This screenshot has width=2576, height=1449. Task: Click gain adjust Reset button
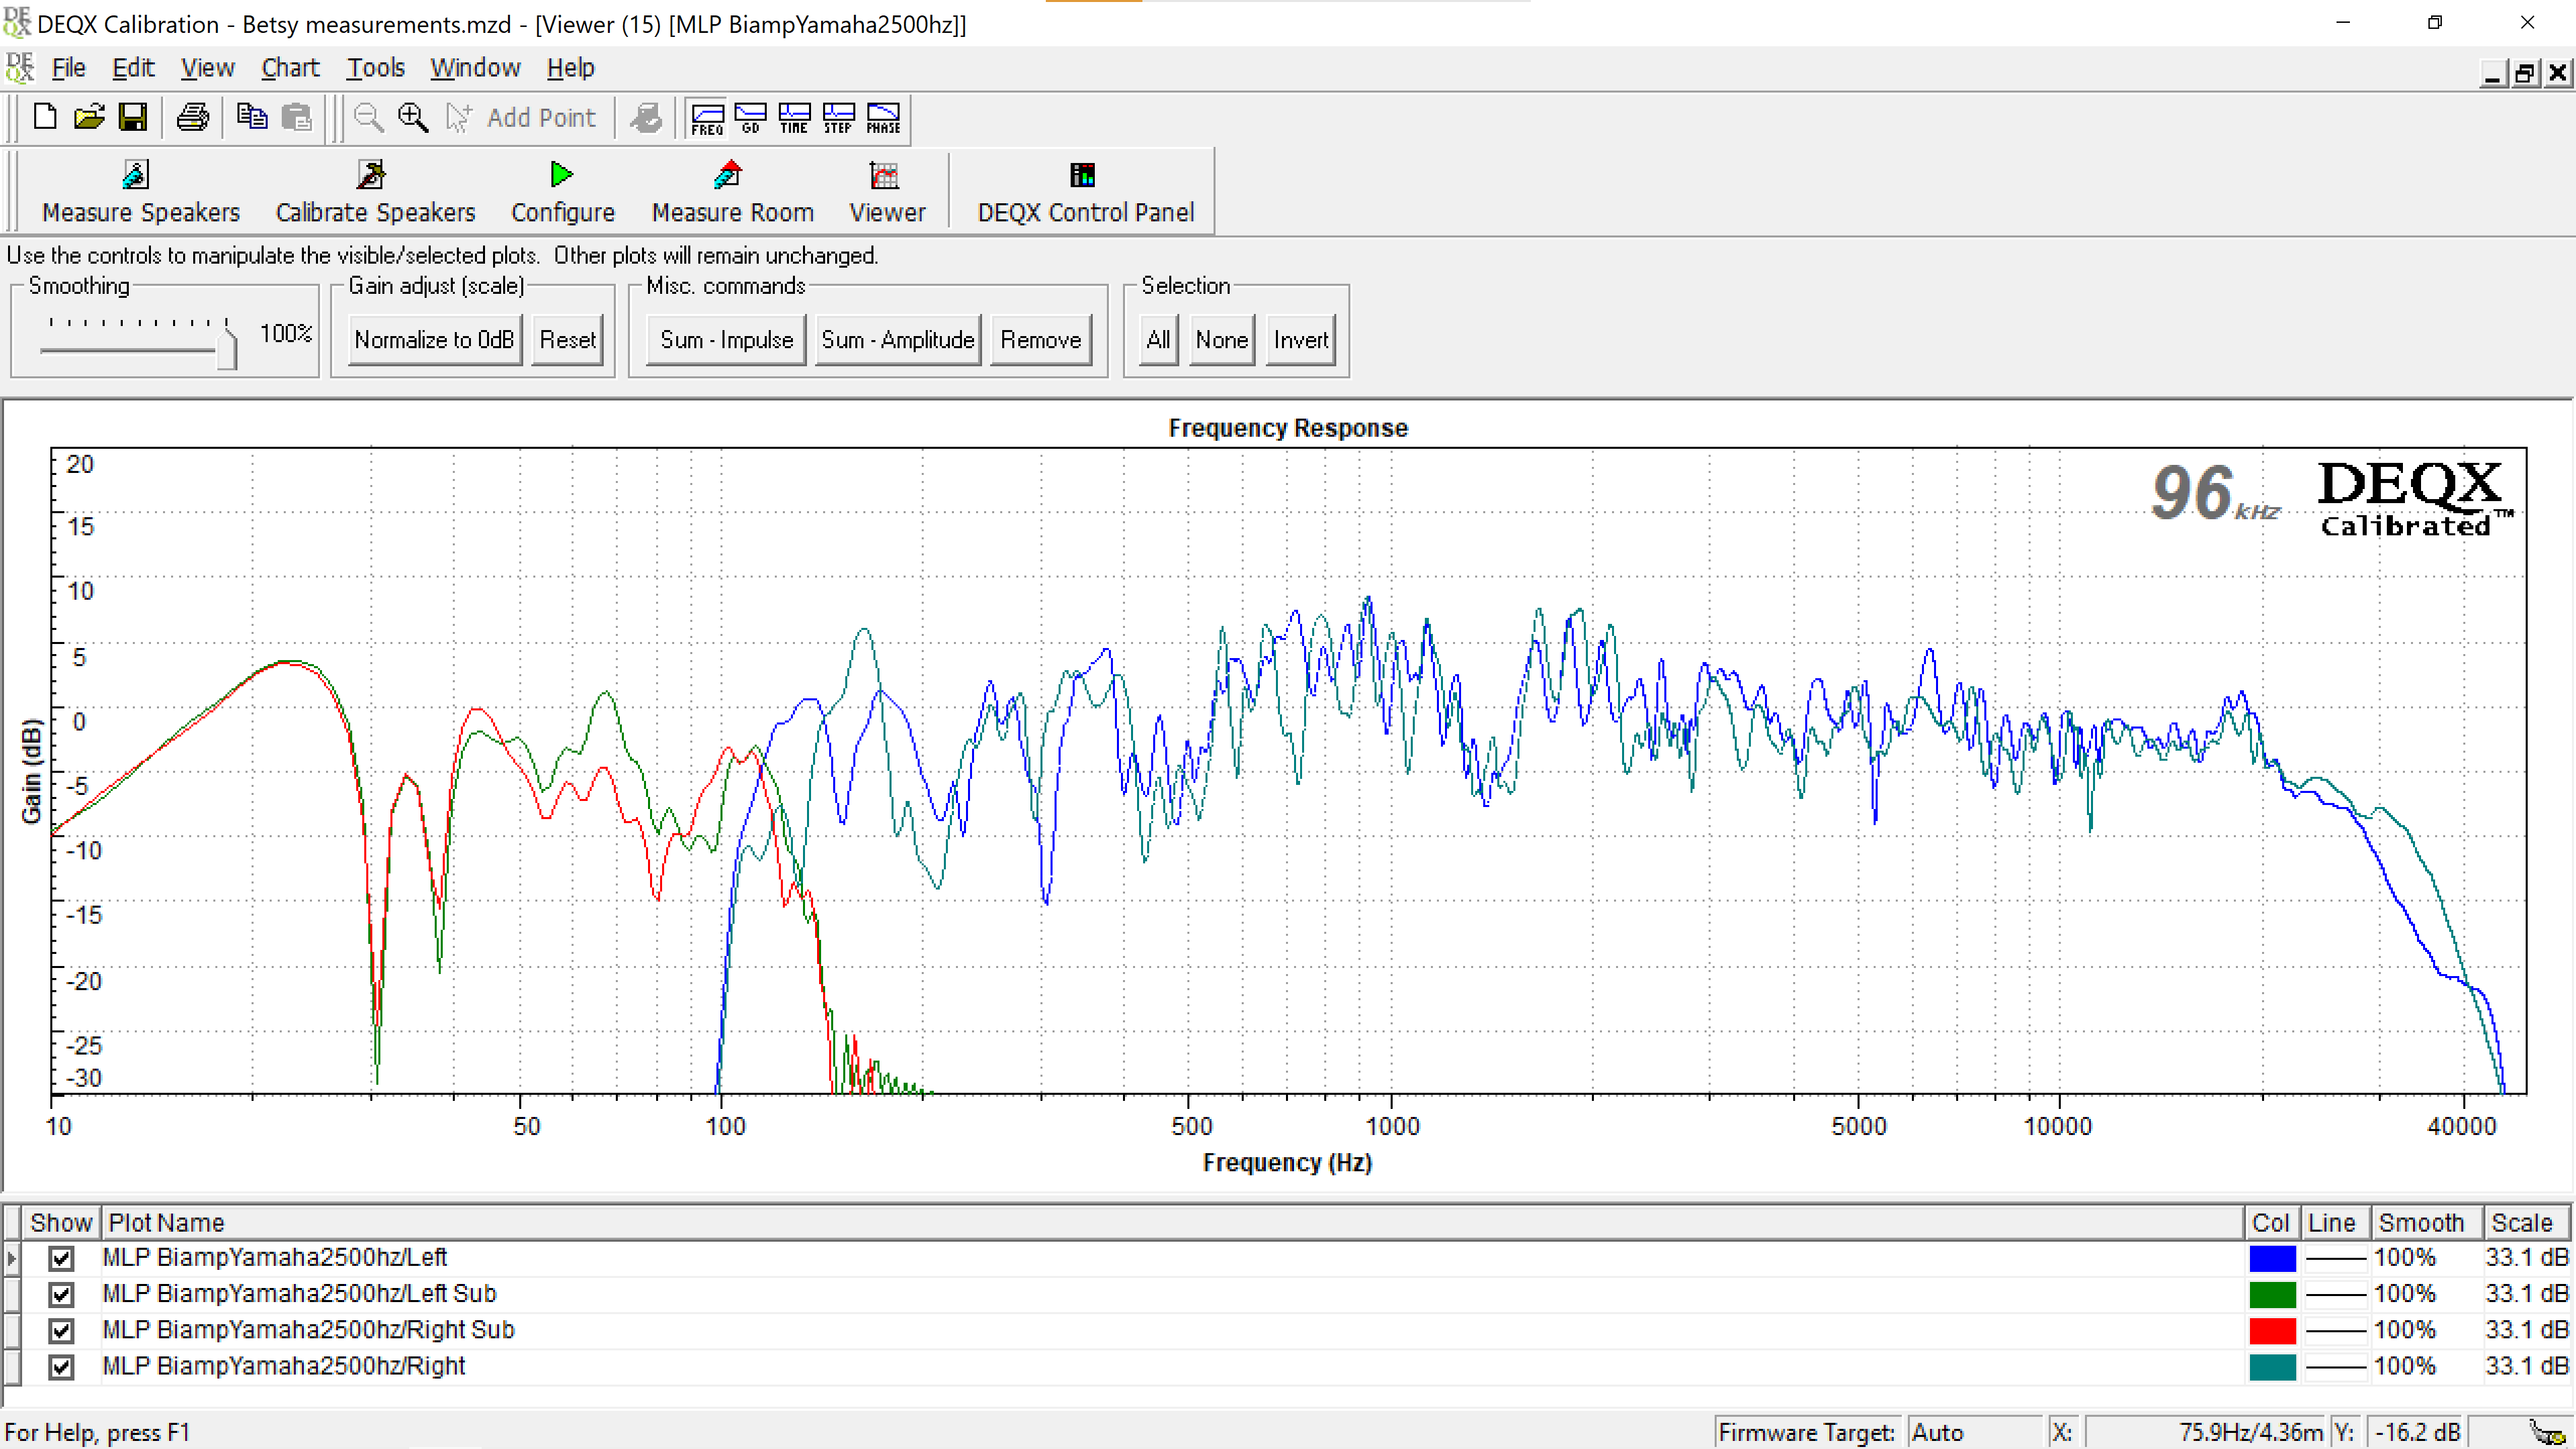(567, 340)
